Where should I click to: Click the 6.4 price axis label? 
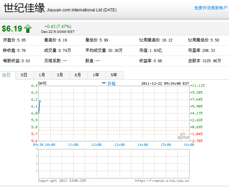tap(35, 85)
